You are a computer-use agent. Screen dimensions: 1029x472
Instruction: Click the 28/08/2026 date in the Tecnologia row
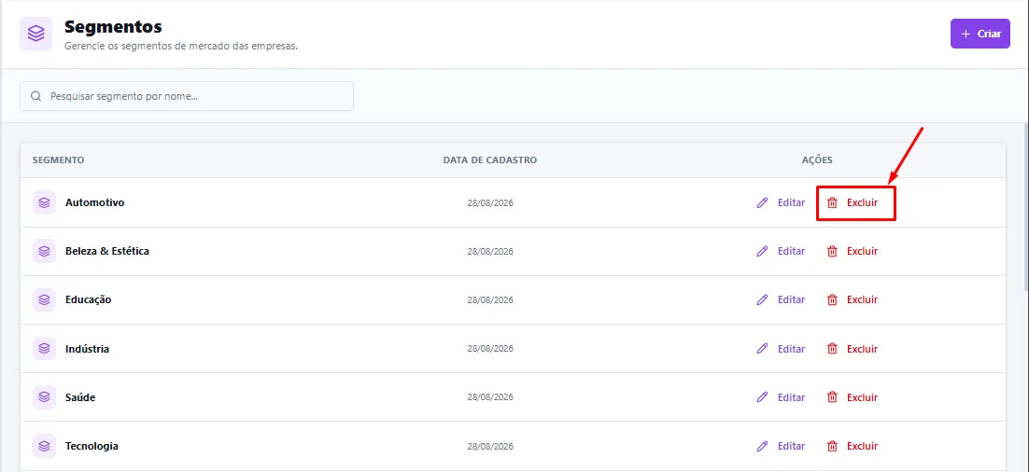490,446
